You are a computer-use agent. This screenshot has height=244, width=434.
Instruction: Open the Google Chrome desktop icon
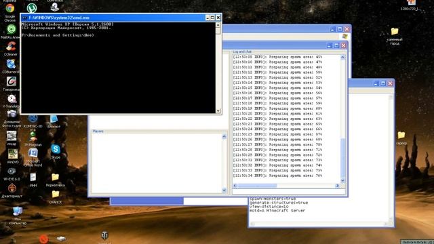click(10, 9)
